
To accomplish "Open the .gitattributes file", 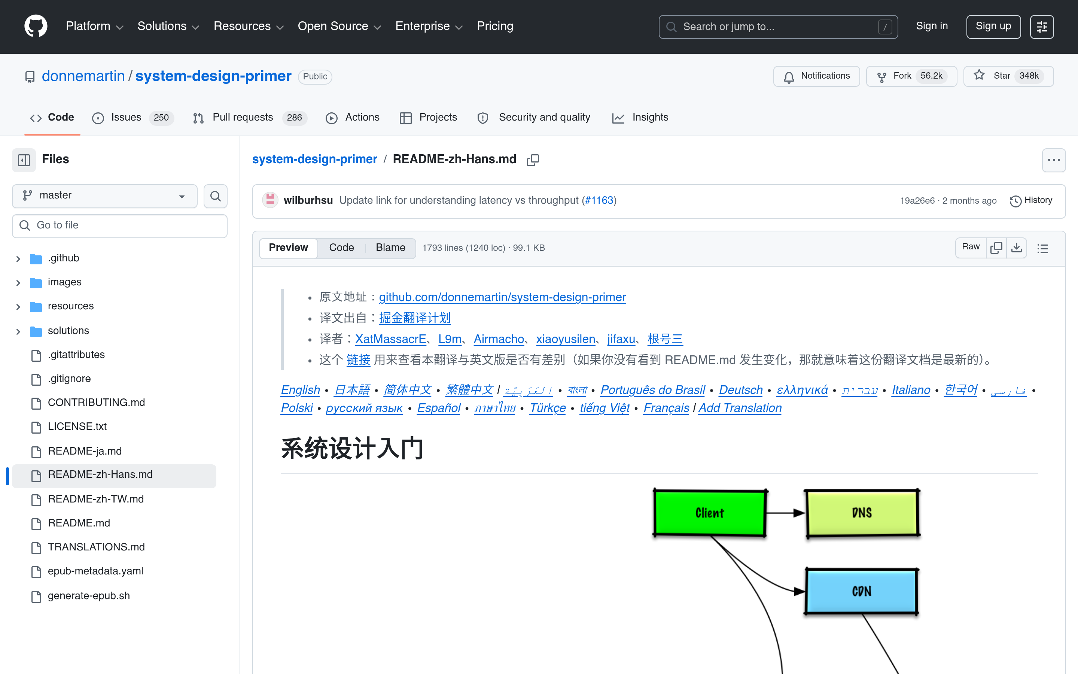I will click(x=76, y=355).
